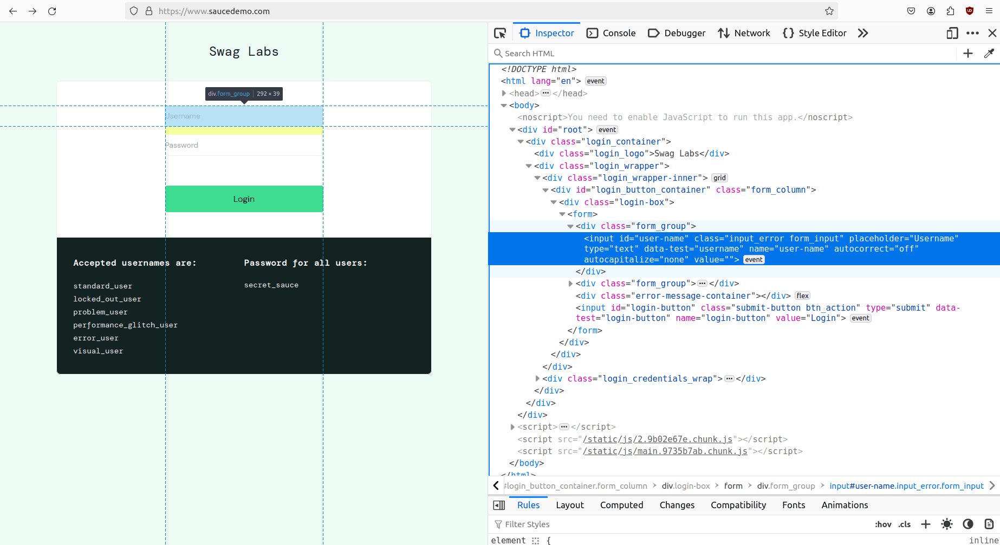This screenshot has width=1000, height=545.
Task: Open the 2.9b02e67e.chunk.js script link
Action: (658, 439)
